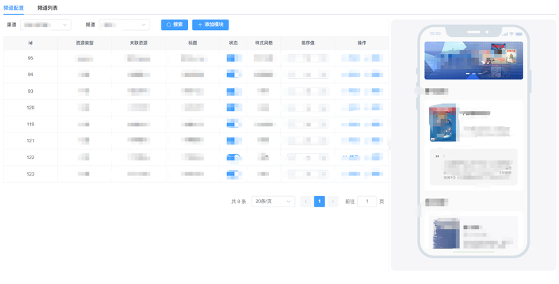
Task: Click the bottom book cover in phone preview
Action: pyautogui.click(x=446, y=233)
